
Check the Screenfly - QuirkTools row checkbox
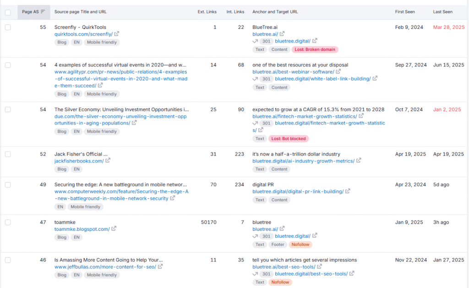[8, 27]
